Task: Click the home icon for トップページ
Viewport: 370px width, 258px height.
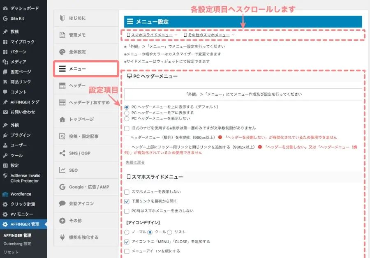Action: 62,120
